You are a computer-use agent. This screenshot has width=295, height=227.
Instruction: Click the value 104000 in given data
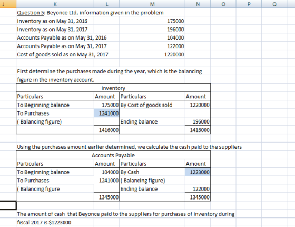(175, 38)
